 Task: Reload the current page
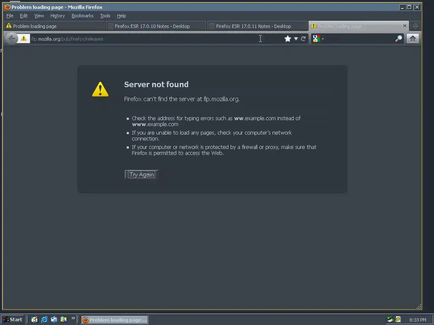tap(303, 39)
